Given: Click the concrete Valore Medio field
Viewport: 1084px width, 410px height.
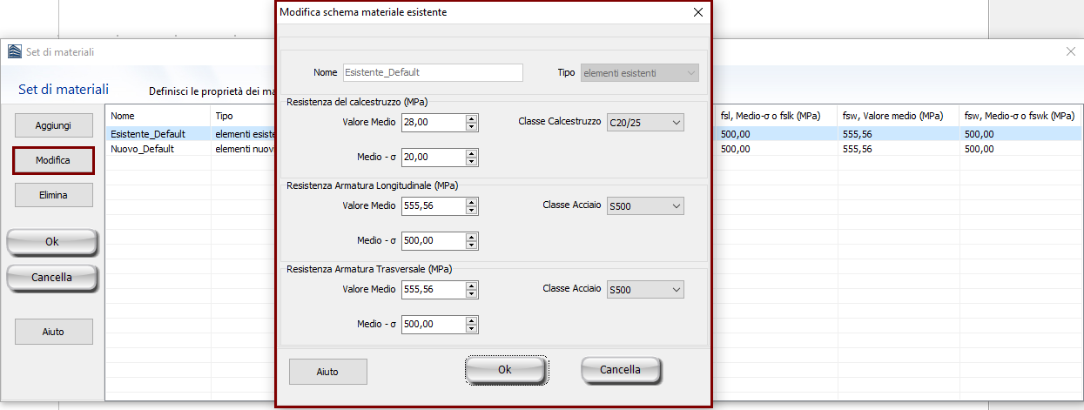Looking at the screenshot, I should coord(433,123).
